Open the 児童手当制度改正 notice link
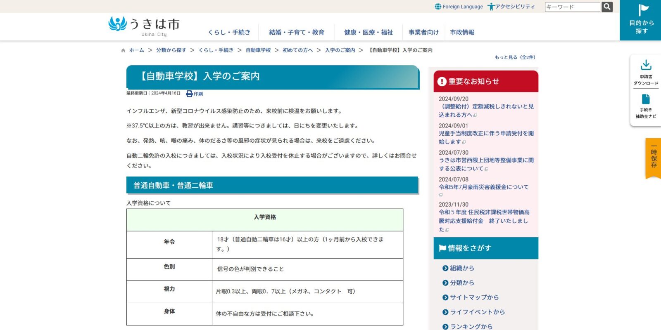This screenshot has width=661, height=330. (x=486, y=137)
